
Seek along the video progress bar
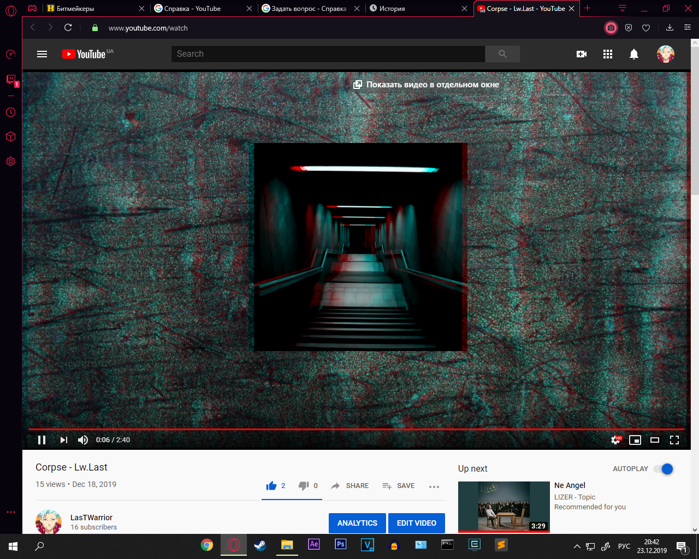point(356,430)
